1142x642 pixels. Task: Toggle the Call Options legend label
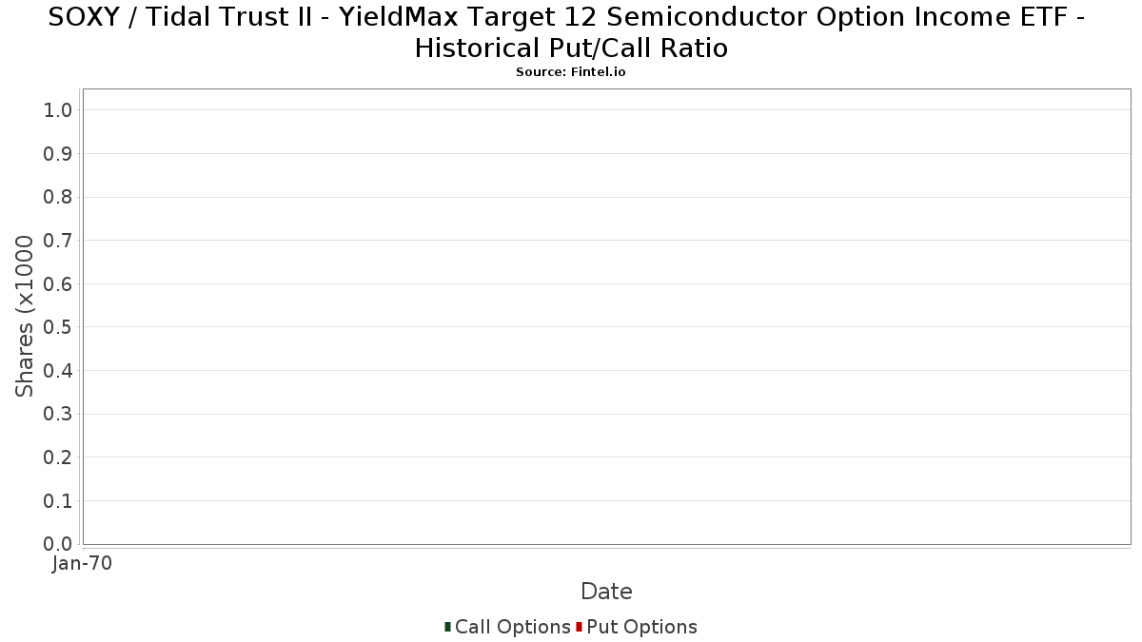513,627
